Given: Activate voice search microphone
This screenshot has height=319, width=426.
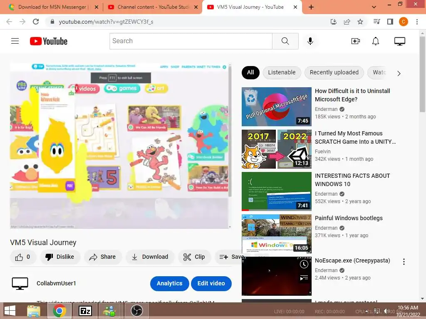Looking at the screenshot, I should pyautogui.click(x=310, y=41).
